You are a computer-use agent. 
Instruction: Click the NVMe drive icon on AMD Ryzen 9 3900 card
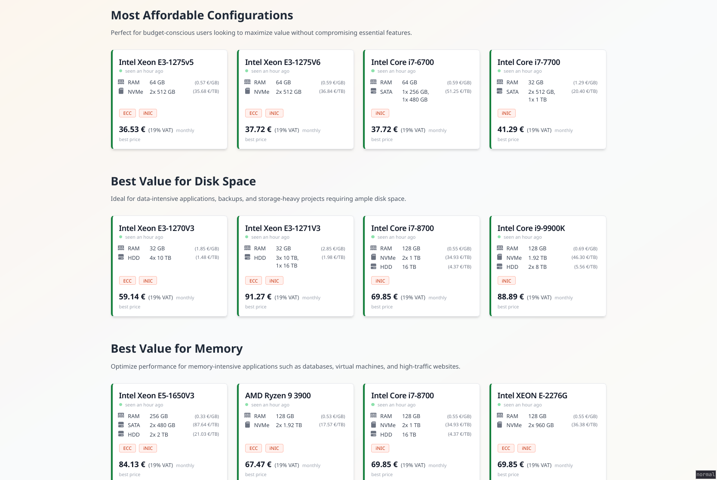(x=247, y=425)
